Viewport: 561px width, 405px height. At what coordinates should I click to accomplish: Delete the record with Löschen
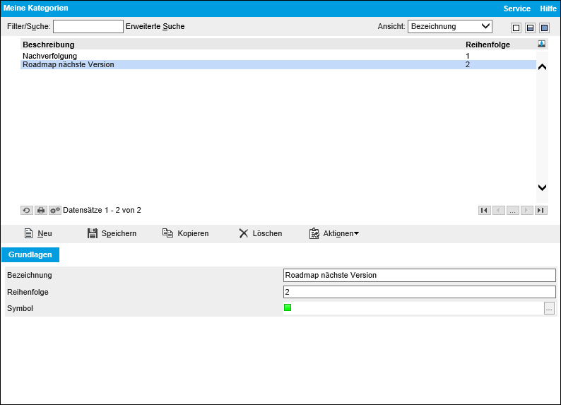[x=260, y=233]
